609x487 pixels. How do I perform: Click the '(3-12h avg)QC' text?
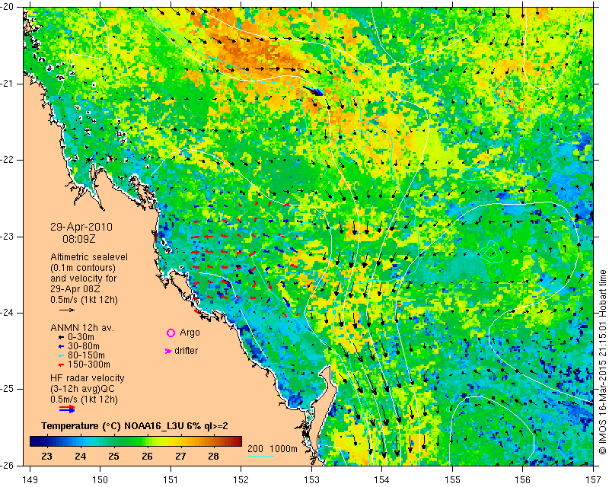coord(83,389)
